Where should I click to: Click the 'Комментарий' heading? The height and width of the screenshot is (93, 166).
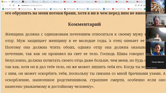pos(84,24)
